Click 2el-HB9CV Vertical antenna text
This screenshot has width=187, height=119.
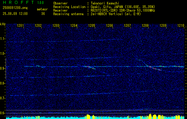(115, 14)
